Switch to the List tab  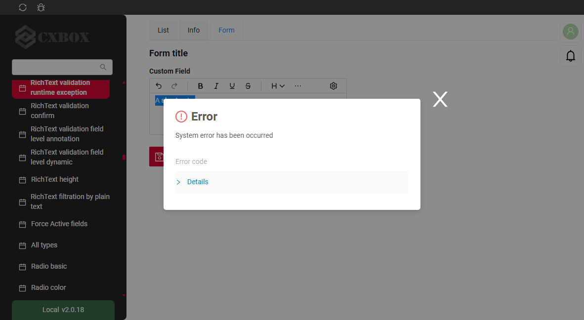(x=163, y=30)
